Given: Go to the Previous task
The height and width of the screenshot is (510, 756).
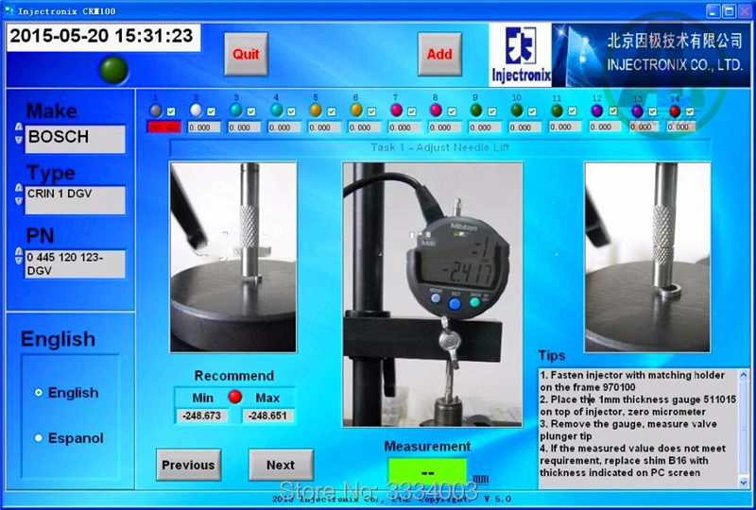Looking at the screenshot, I should pos(188,465).
